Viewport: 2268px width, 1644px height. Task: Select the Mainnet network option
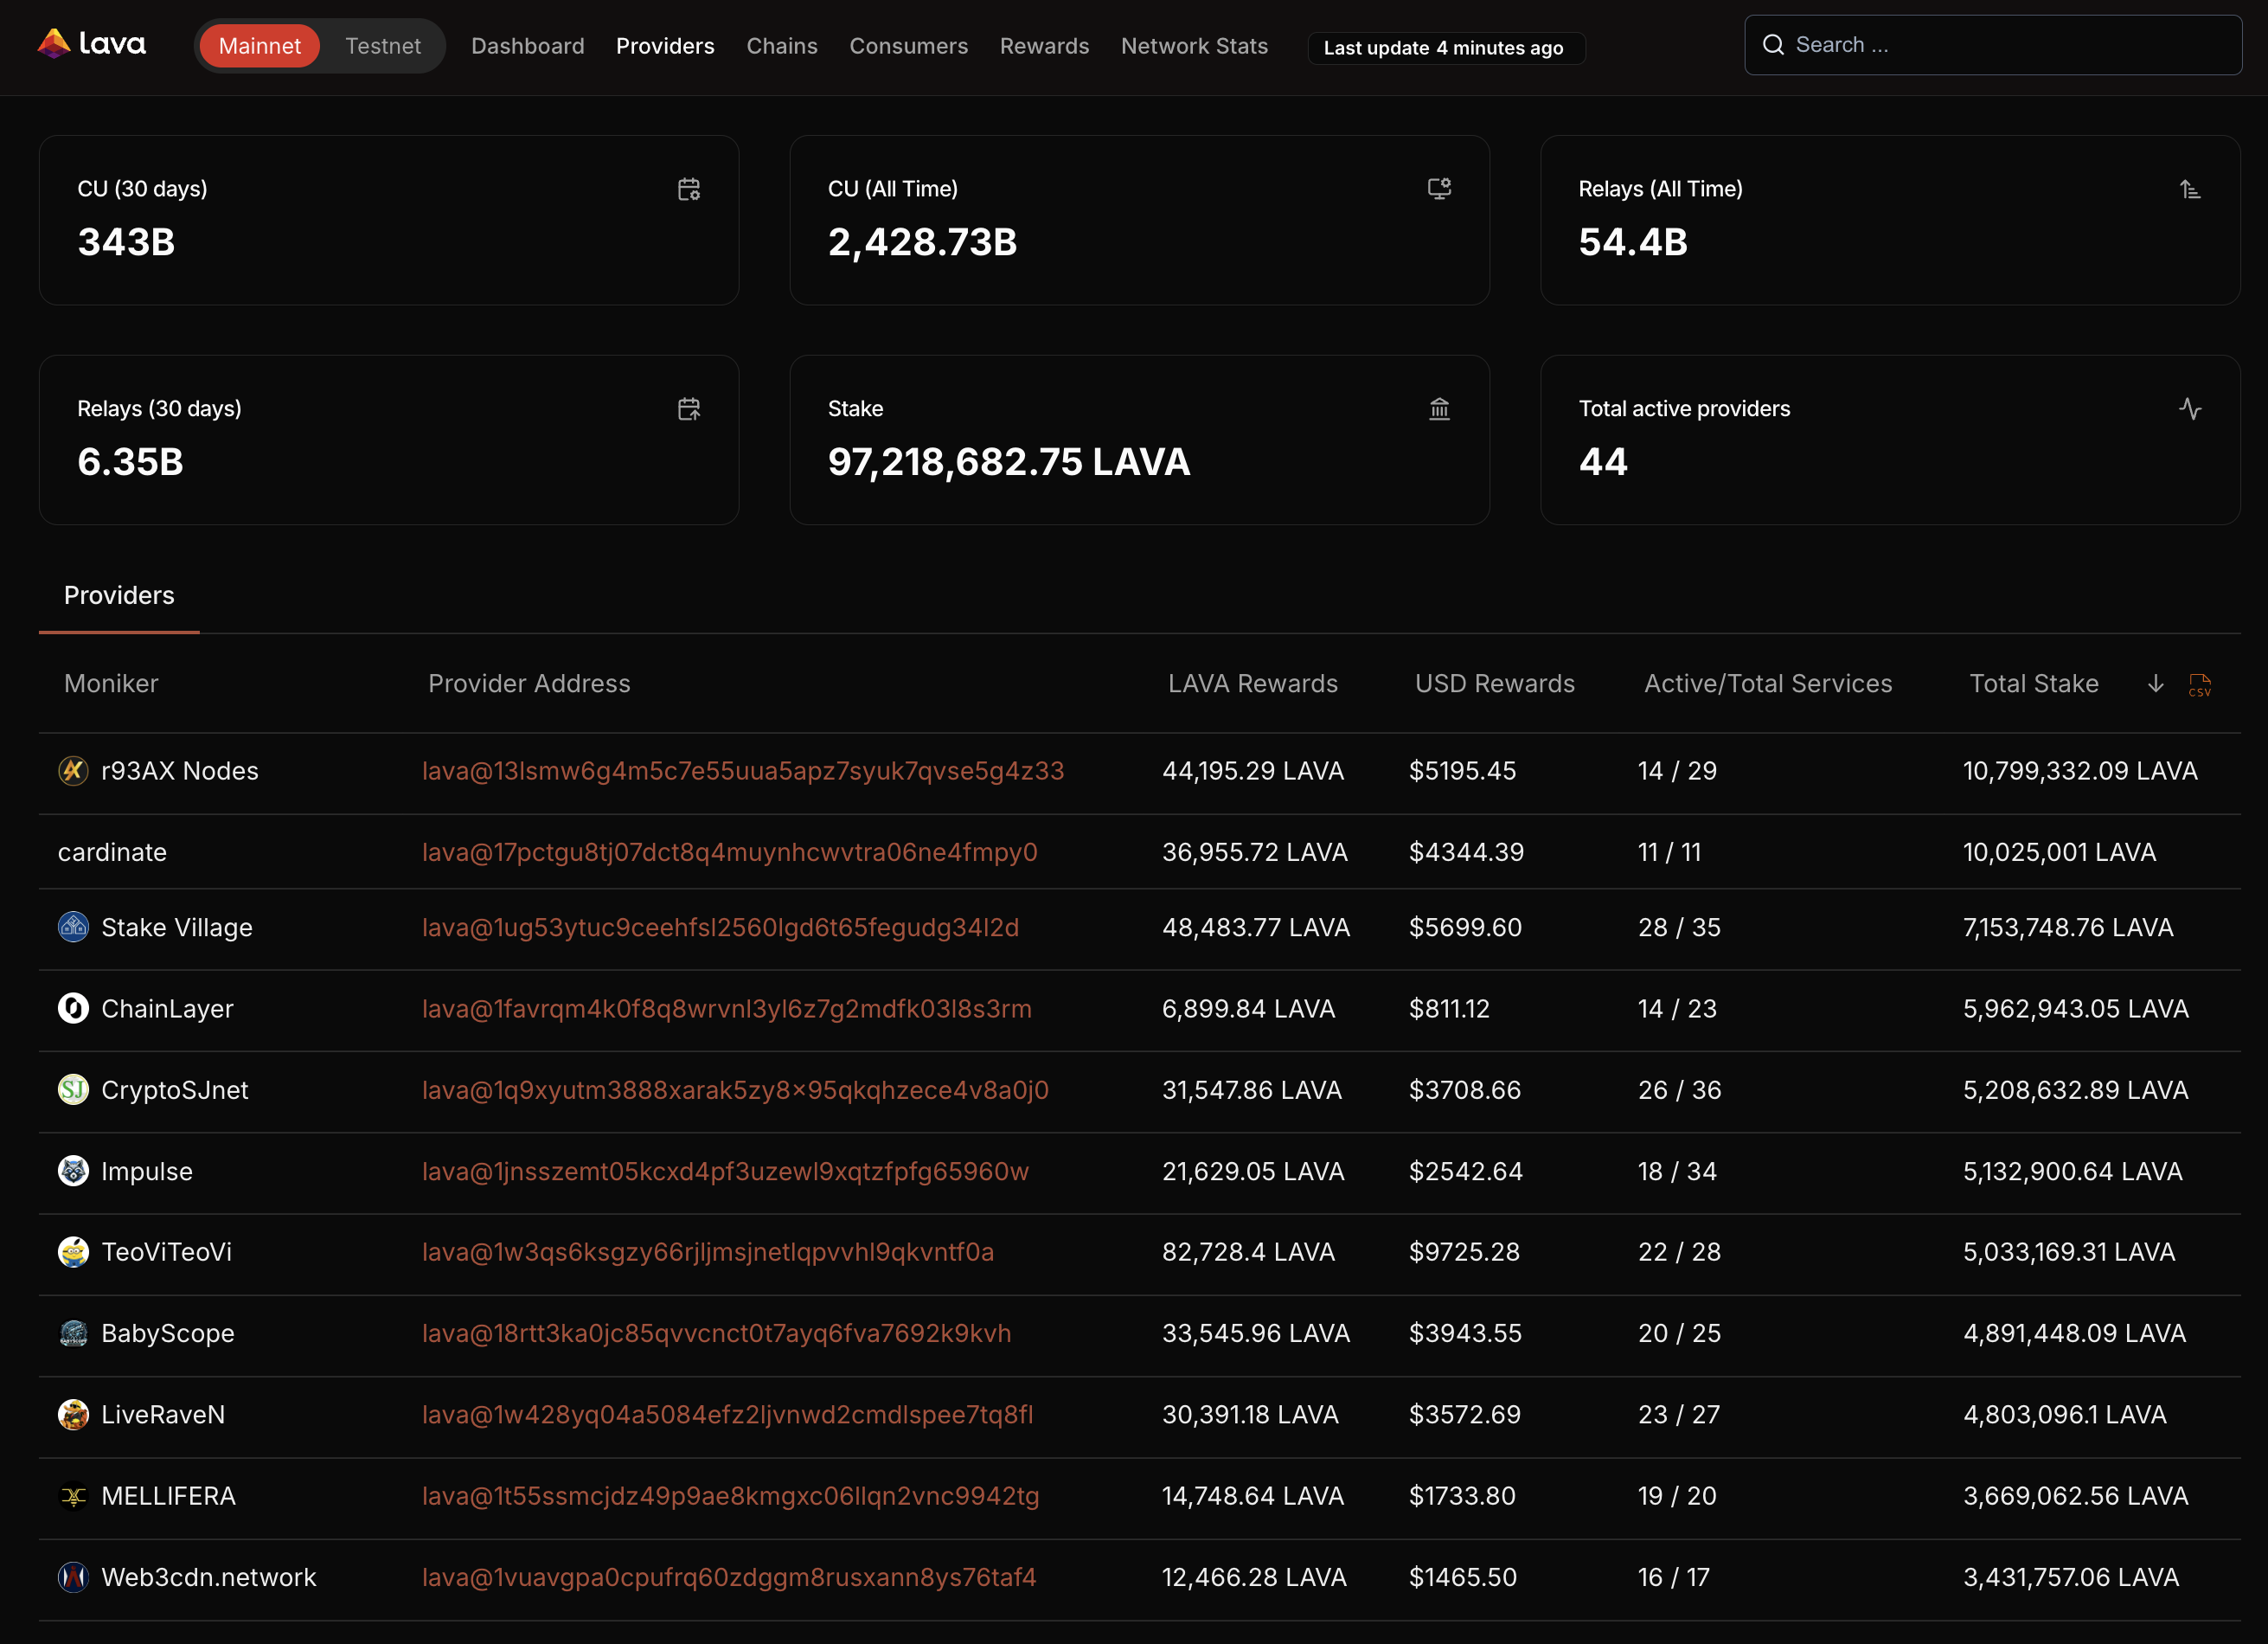259,45
